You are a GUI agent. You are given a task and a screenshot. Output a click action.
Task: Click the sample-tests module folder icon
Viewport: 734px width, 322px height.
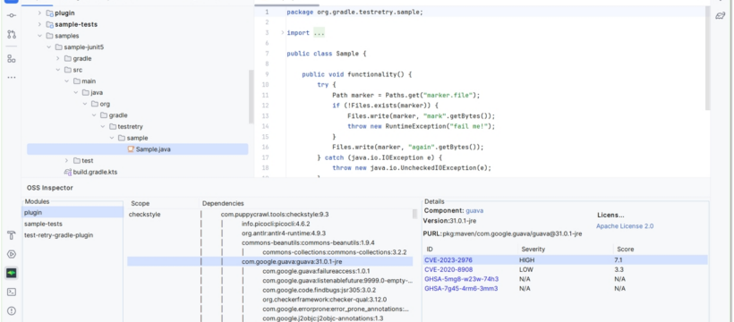point(49,24)
